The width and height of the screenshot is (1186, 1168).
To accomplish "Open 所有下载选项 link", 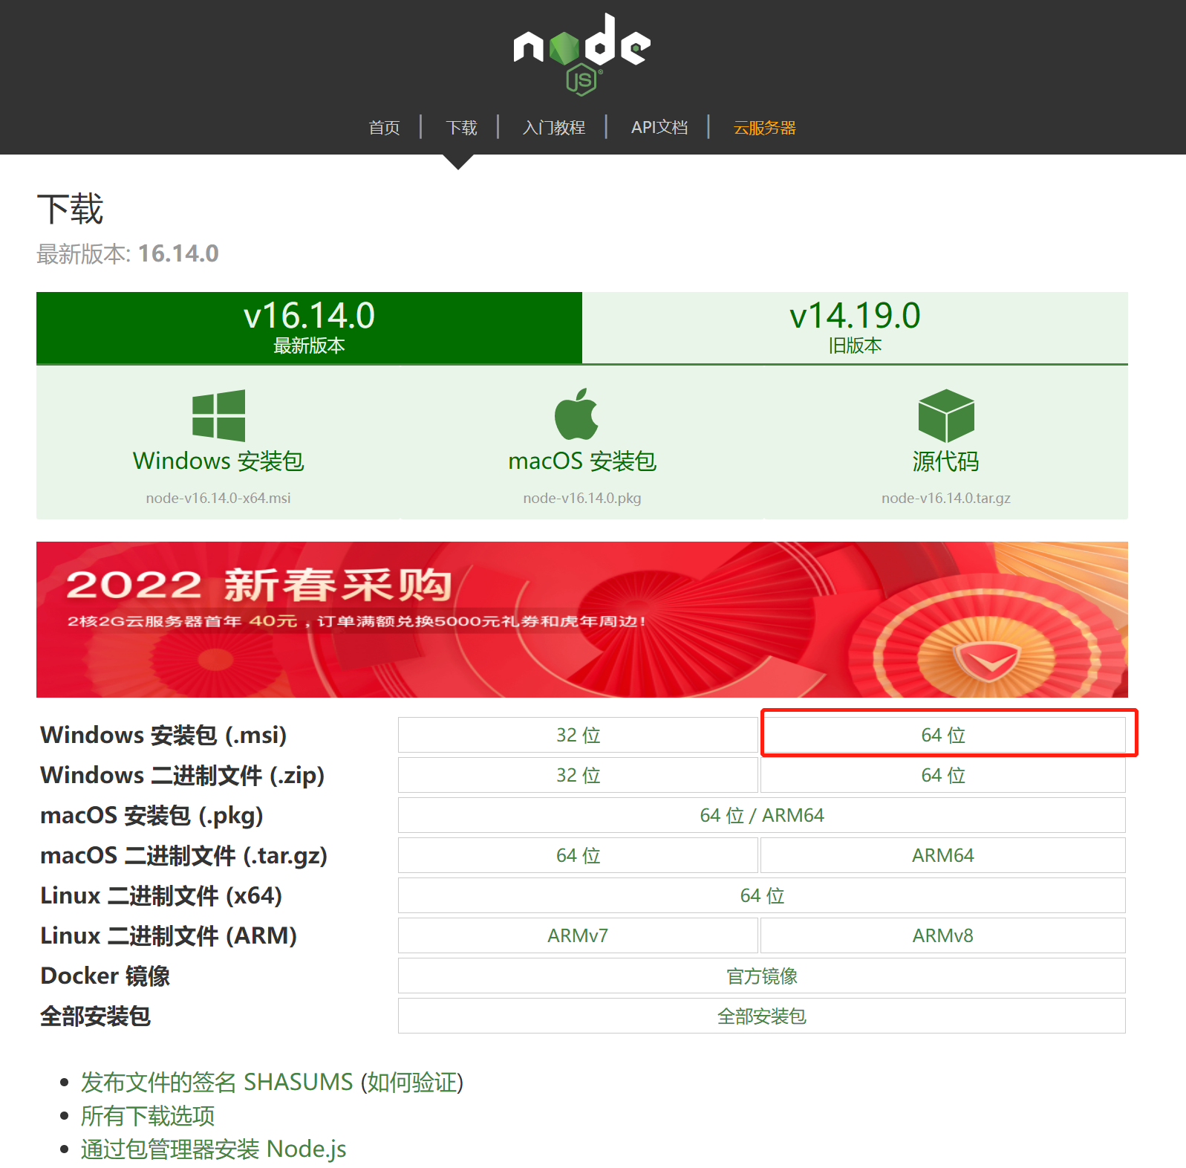I will pos(148,1115).
